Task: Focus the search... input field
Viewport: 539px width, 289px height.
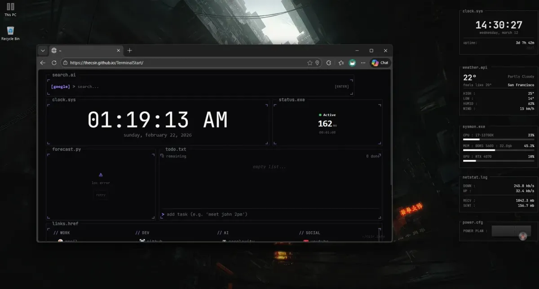Action: pos(204,87)
